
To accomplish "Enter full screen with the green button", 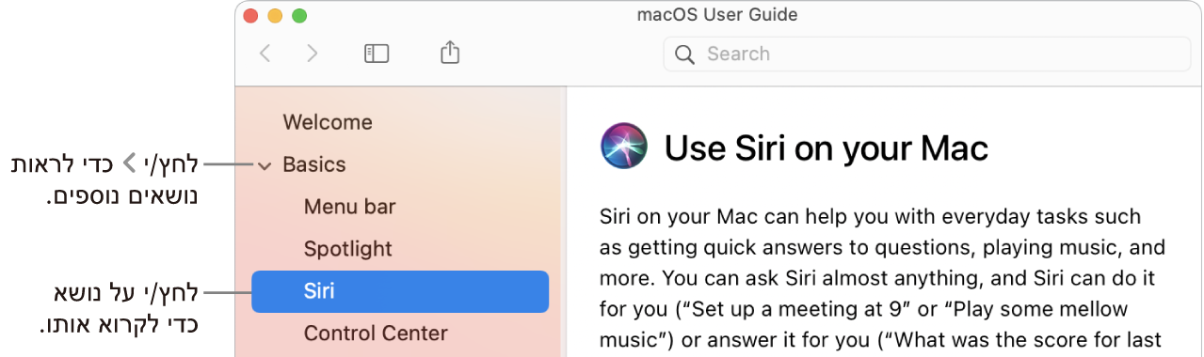I will [299, 16].
